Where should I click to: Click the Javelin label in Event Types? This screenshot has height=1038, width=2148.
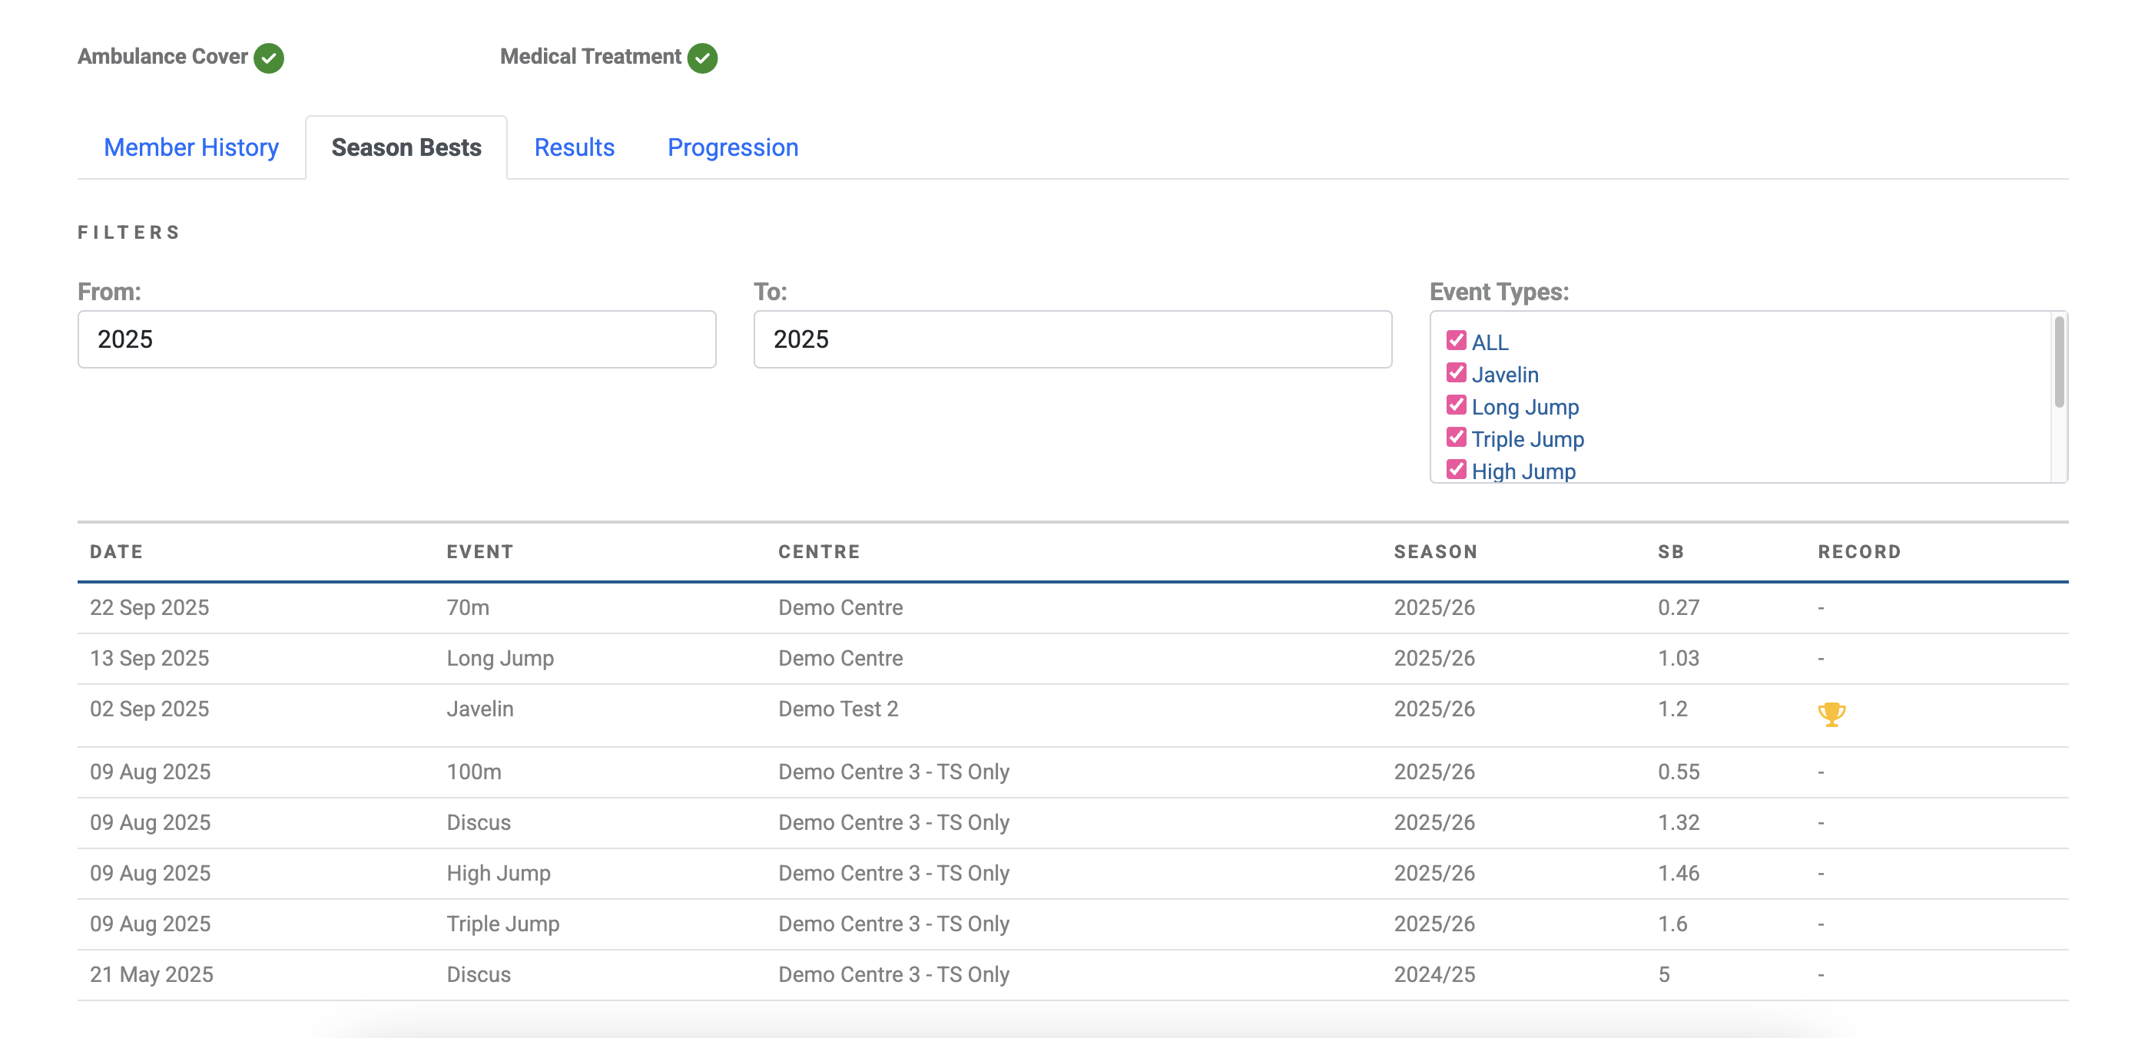1505,375
